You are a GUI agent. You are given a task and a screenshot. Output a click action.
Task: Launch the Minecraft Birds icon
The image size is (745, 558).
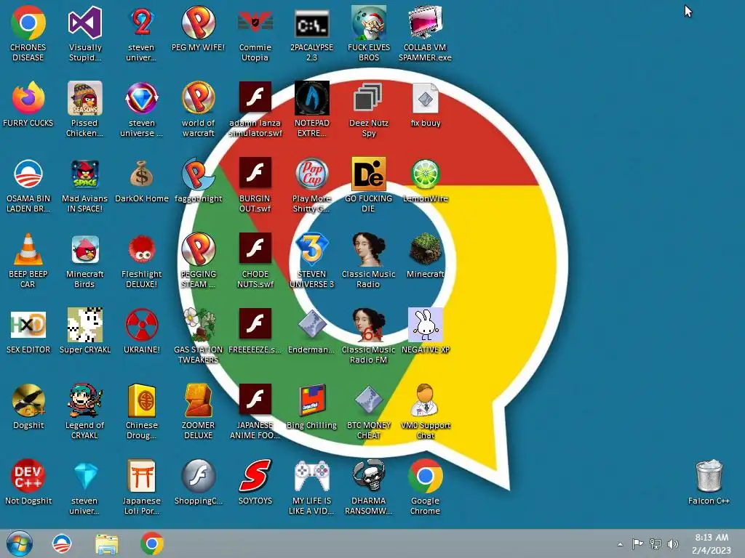pos(84,249)
